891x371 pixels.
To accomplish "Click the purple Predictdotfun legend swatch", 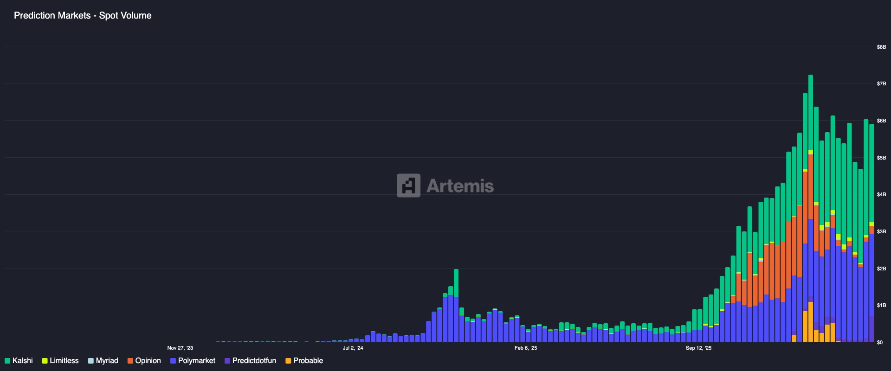I will (x=227, y=361).
